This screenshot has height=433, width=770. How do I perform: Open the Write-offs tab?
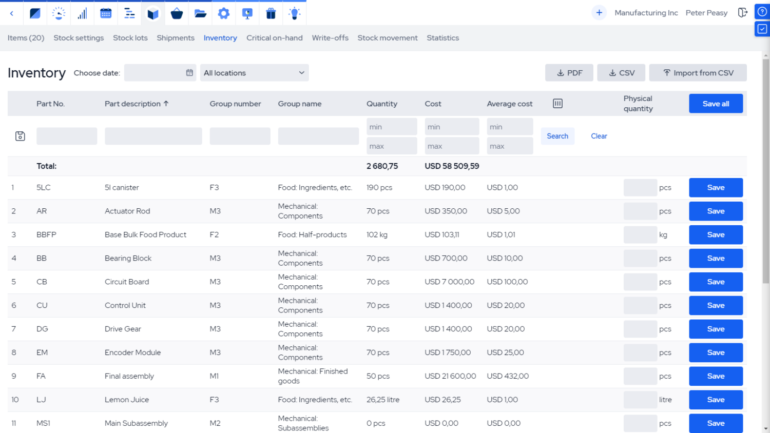330,37
